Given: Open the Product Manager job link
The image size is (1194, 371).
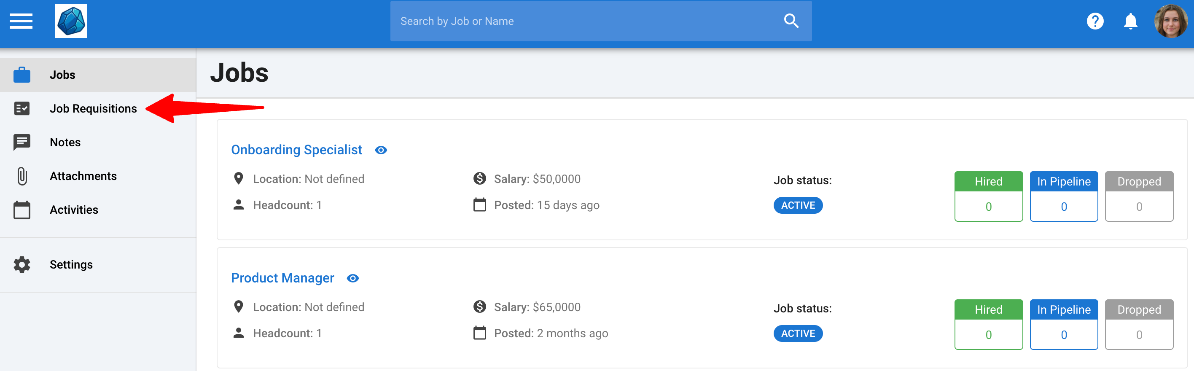Looking at the screenshot, I should click(x=282, y=278).
